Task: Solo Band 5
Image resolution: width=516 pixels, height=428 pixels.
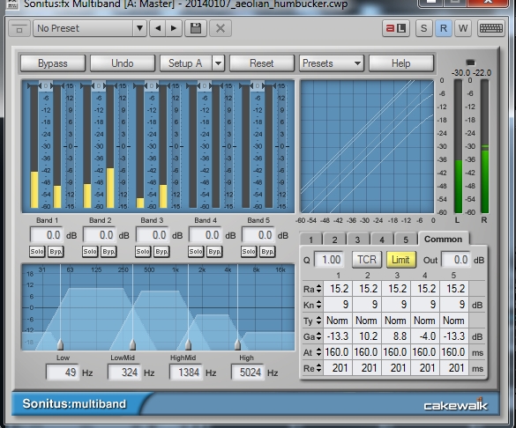Action: [x=249, y=252]
